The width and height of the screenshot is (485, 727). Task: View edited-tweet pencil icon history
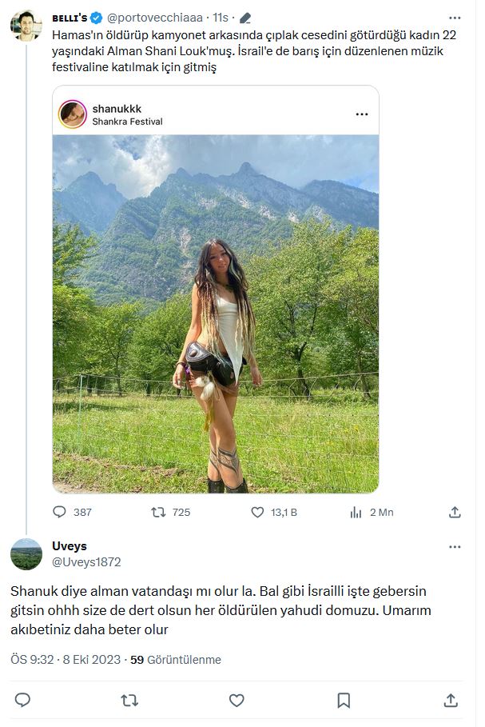pos(245,18)
